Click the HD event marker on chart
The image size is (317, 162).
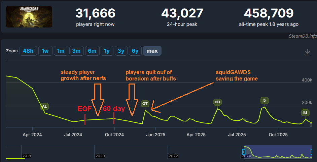pyautogui.click(x=217, y=102)
